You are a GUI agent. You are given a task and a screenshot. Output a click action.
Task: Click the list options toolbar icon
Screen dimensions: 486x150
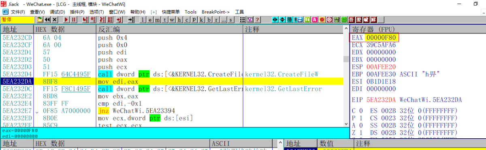tap(243, 19)
